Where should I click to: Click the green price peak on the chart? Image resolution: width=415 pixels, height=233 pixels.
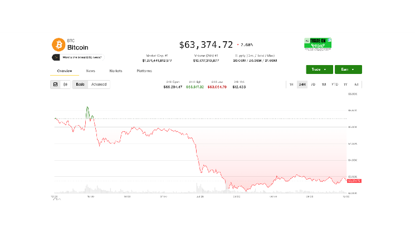coord(87,107)
